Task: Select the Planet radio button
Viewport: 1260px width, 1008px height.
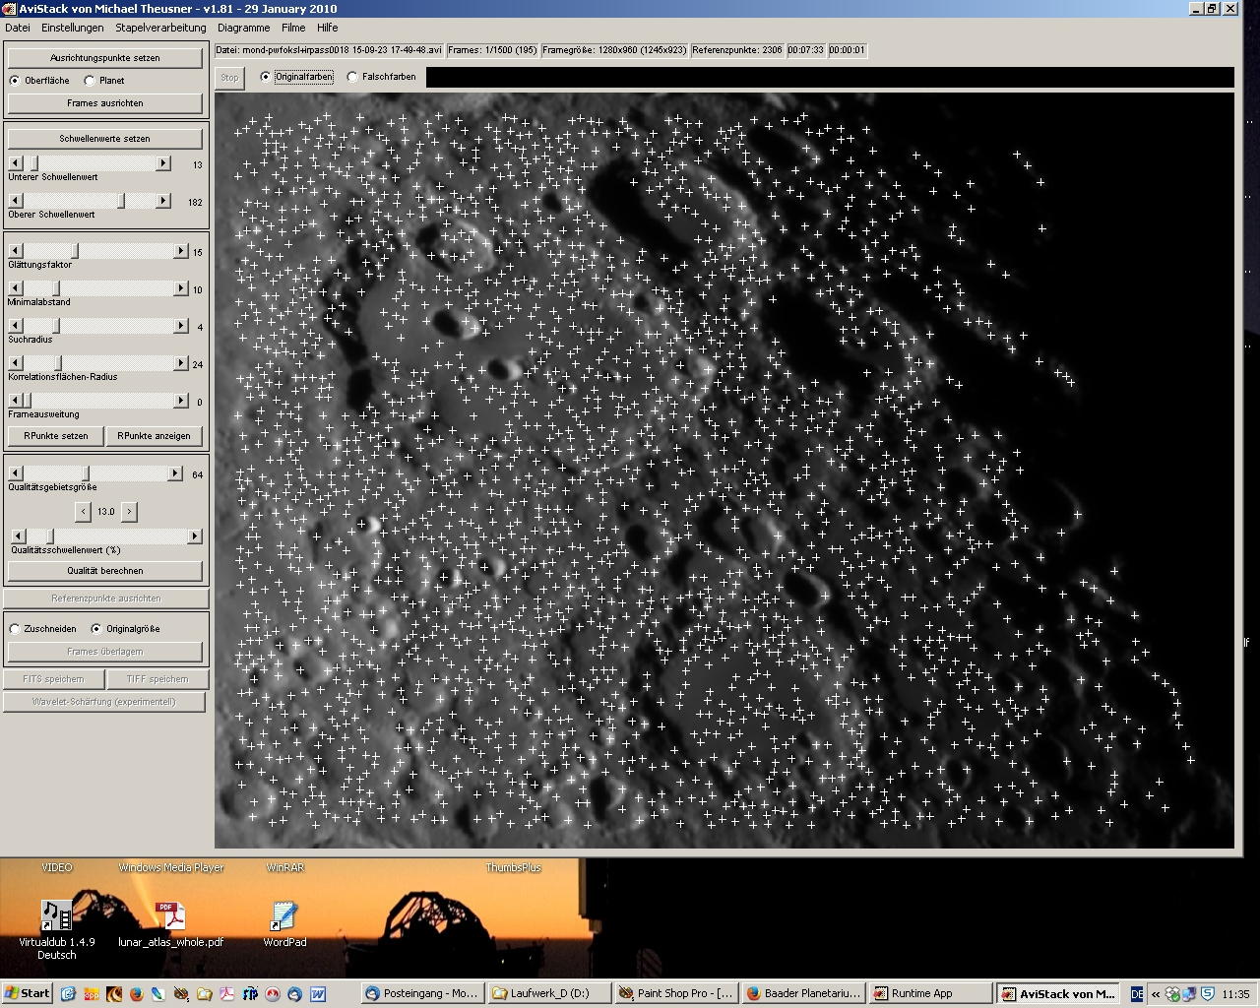Action: tap(90, 81)
